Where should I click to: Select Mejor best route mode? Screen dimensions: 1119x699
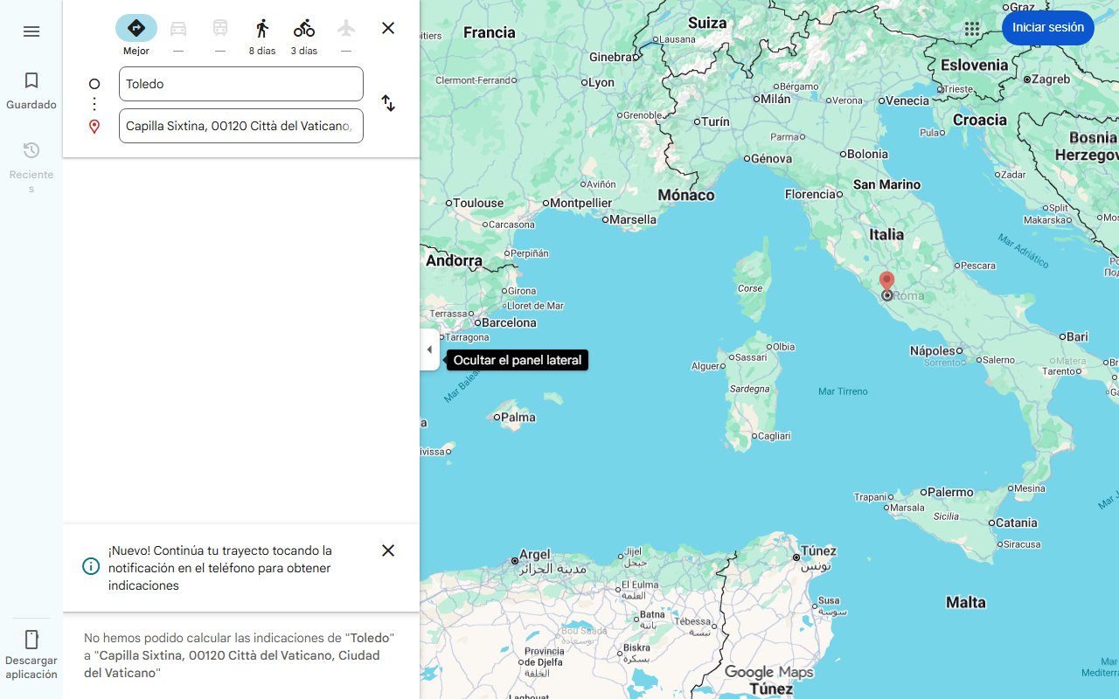coord(136,29)
